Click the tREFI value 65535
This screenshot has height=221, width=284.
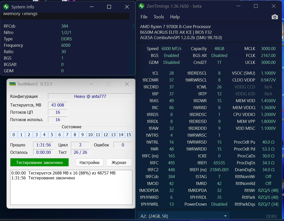(219, 163)
